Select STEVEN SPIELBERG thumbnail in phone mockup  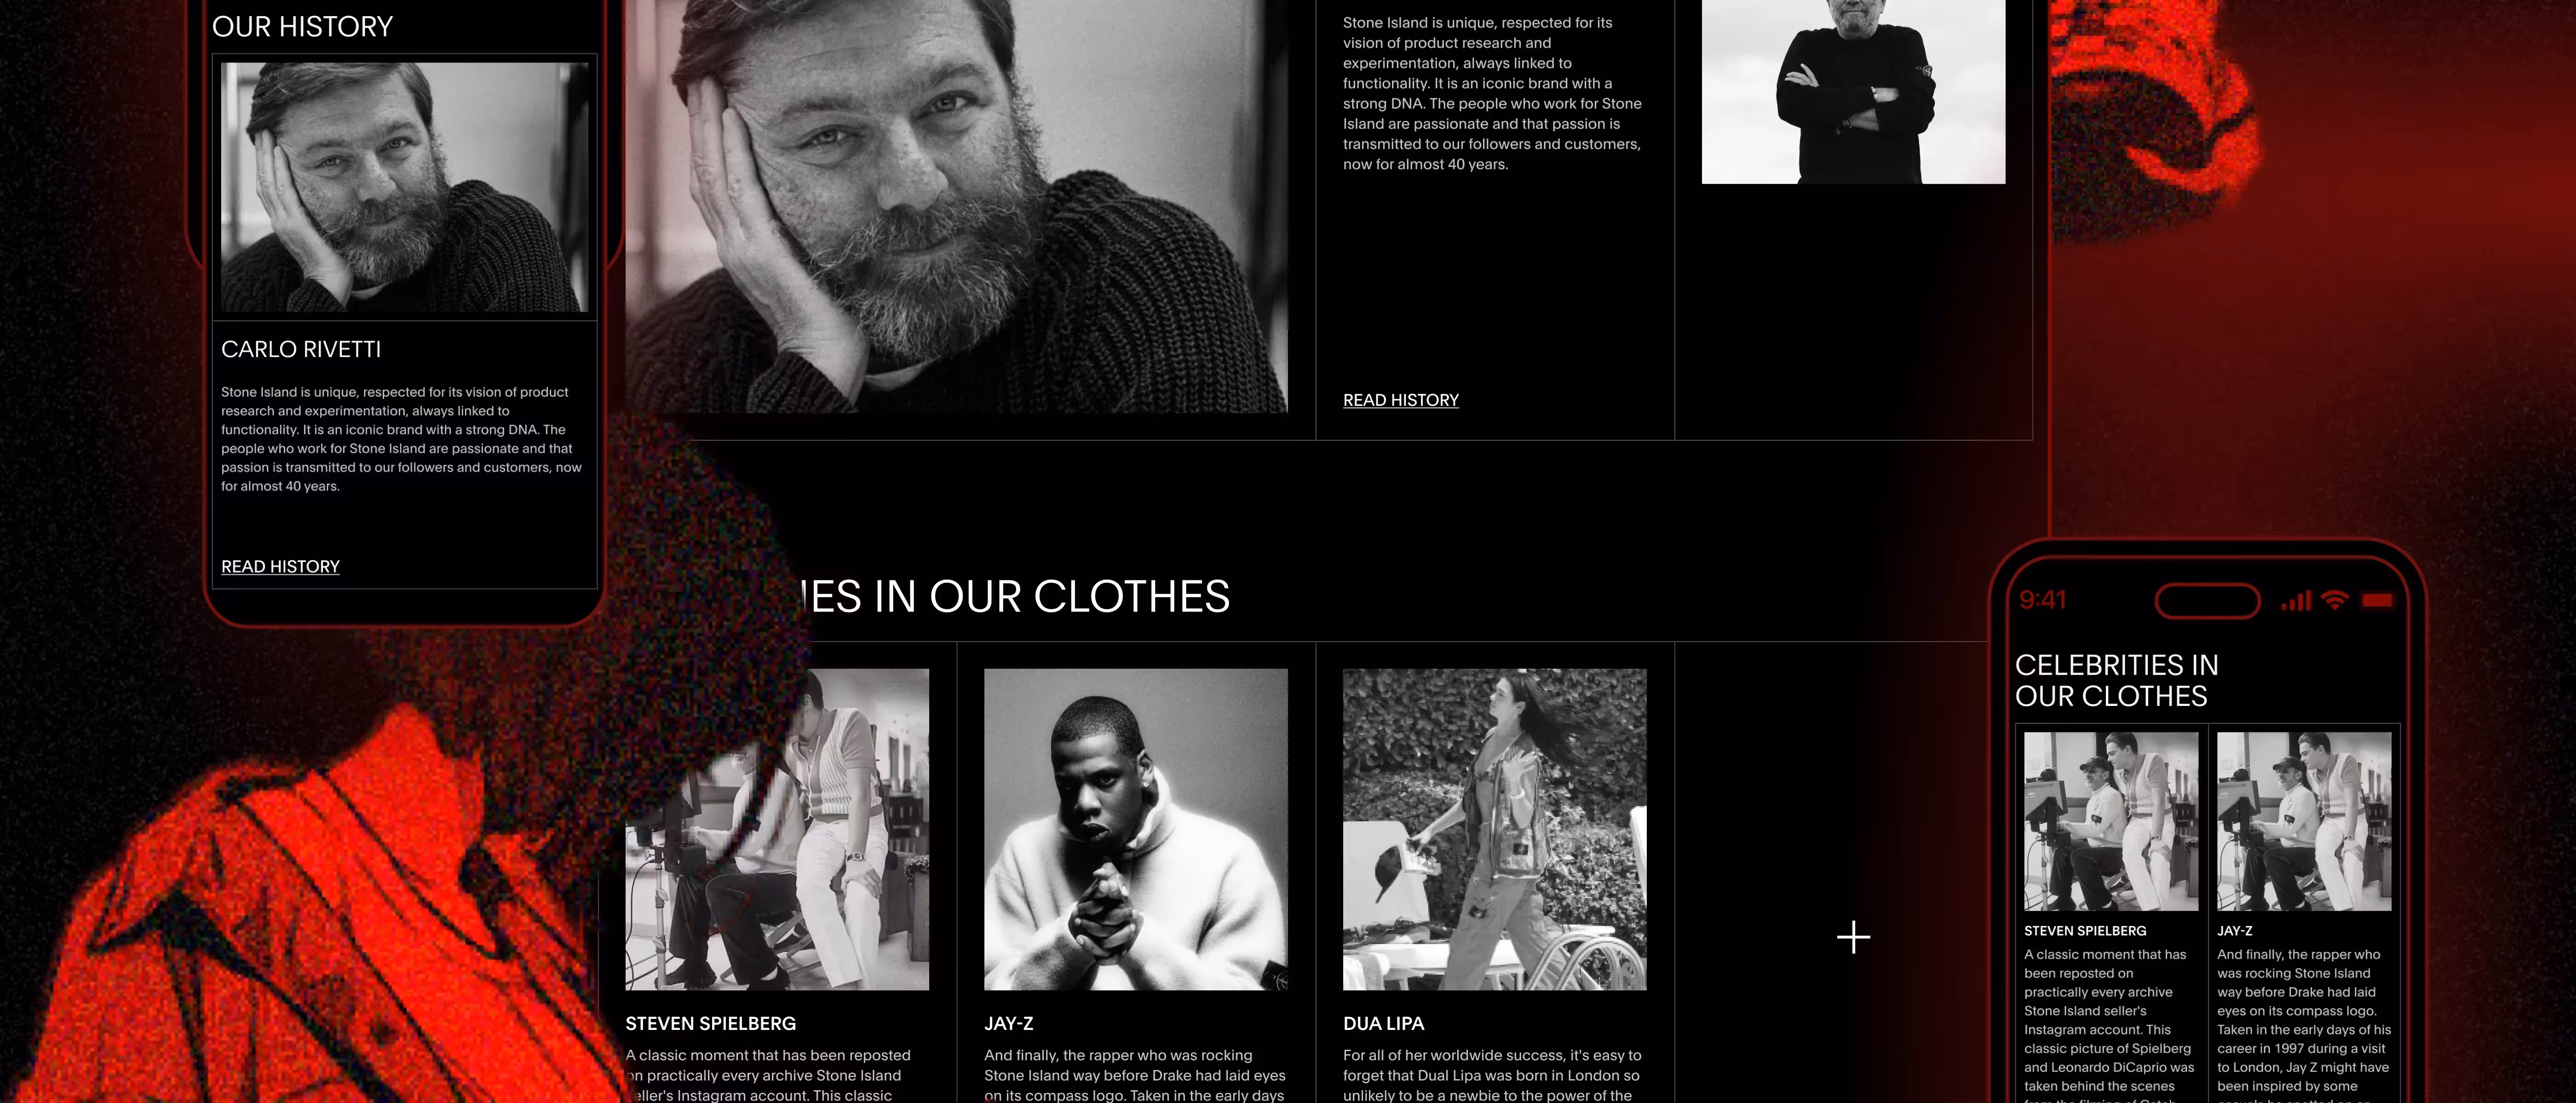point(2111,821)
